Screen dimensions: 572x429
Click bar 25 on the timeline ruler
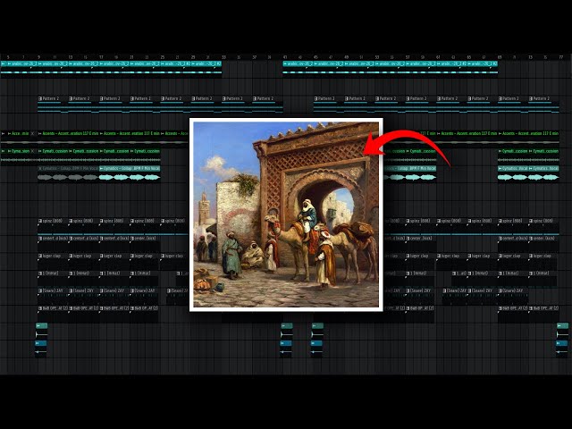coord(162,57)
